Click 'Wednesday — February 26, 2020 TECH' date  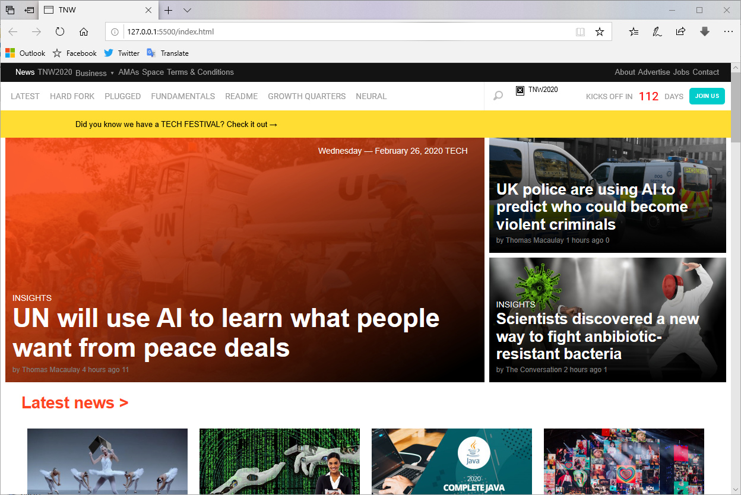pyautogui.click(x=393, y=151)
